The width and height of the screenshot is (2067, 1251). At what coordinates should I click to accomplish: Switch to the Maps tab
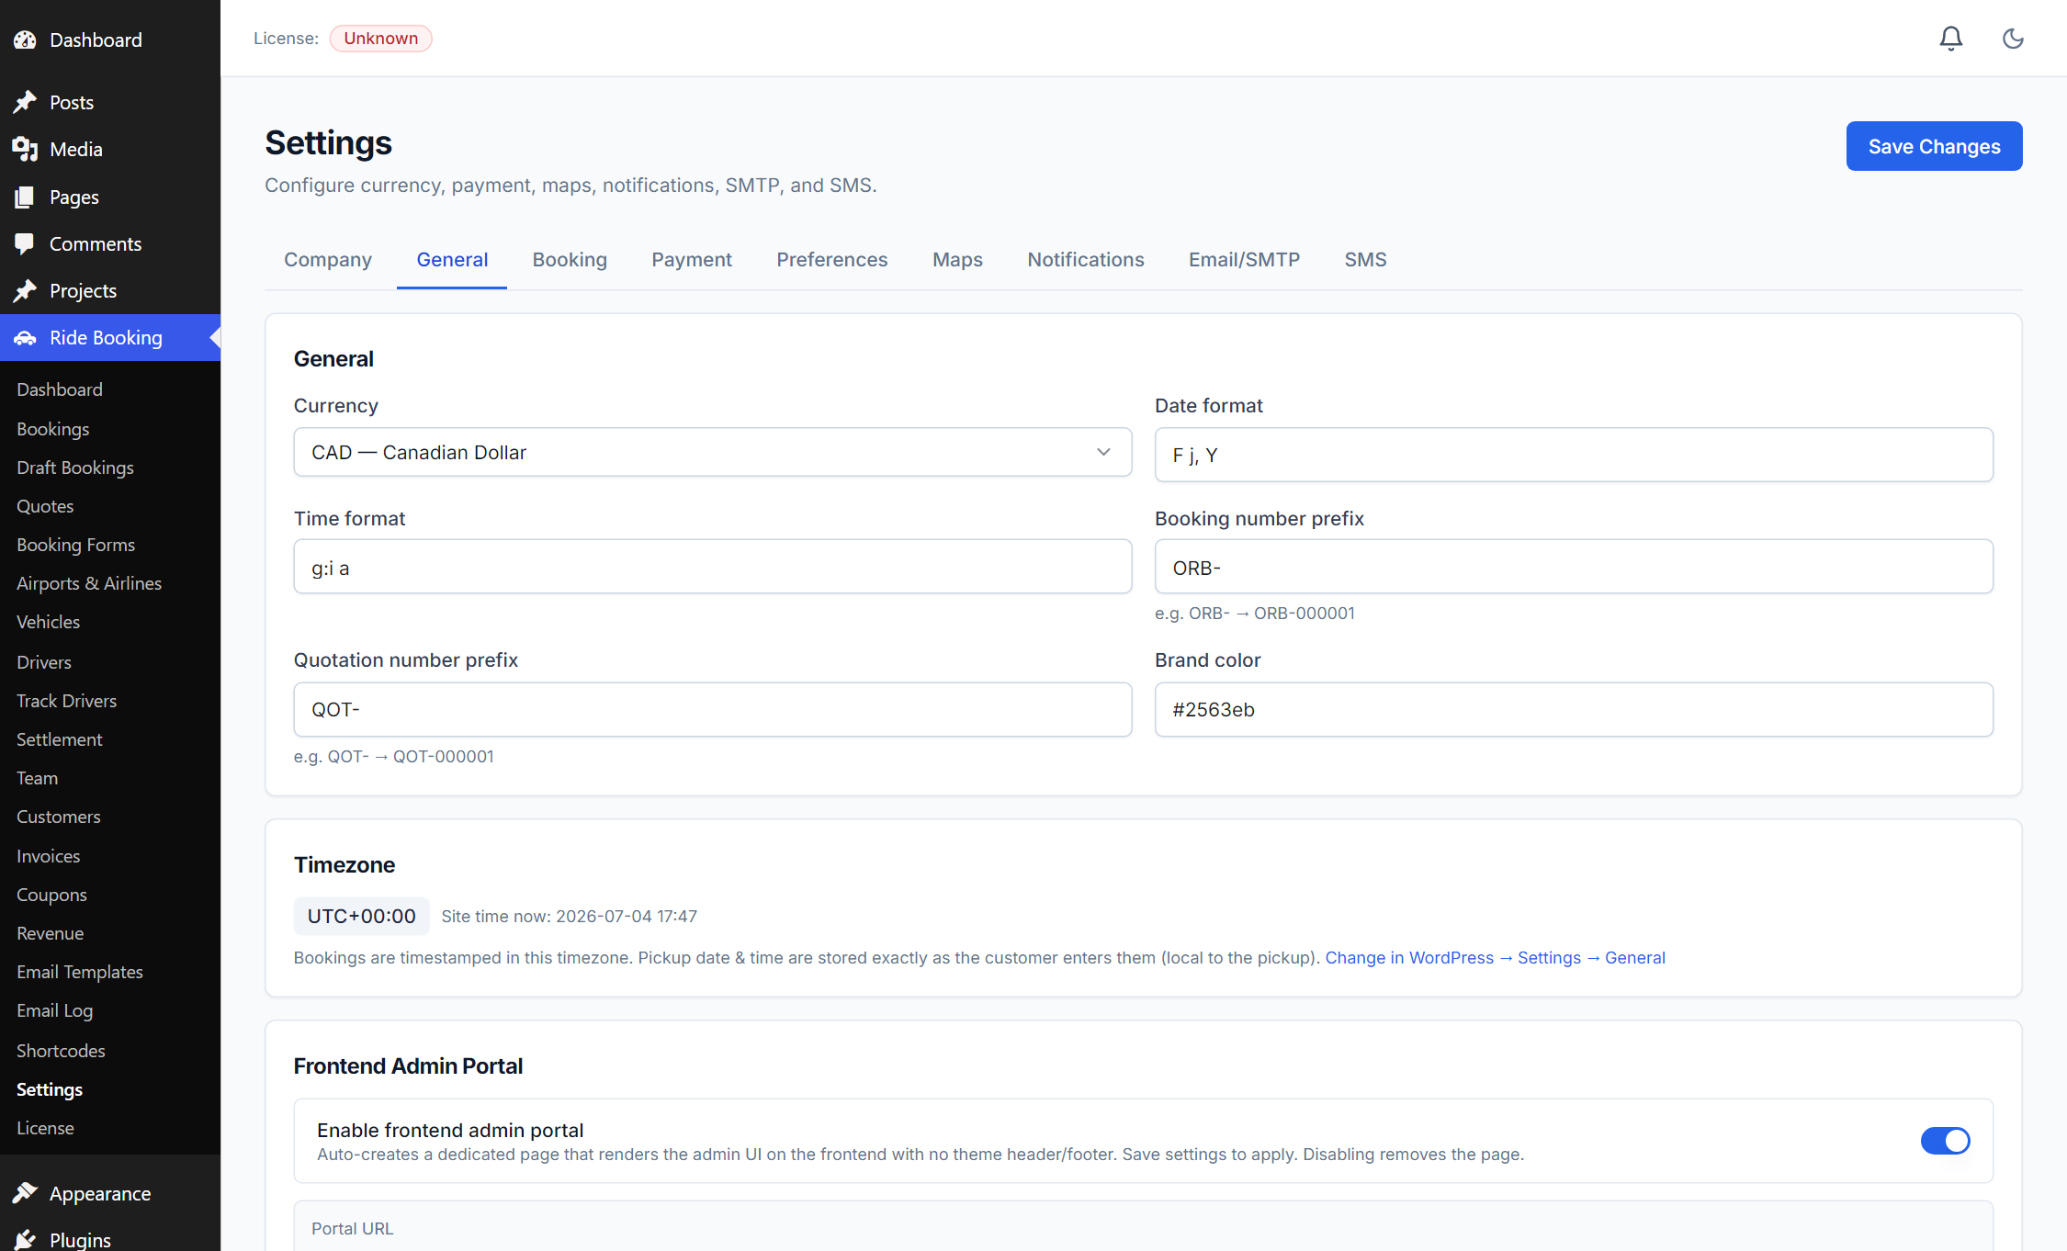[x=957, y=260]
